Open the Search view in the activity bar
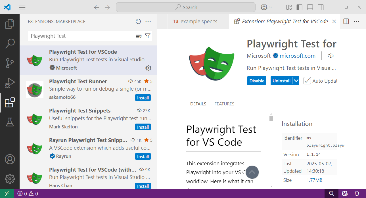This screenshot has width=366, height=198. click(x=10, y=43)
